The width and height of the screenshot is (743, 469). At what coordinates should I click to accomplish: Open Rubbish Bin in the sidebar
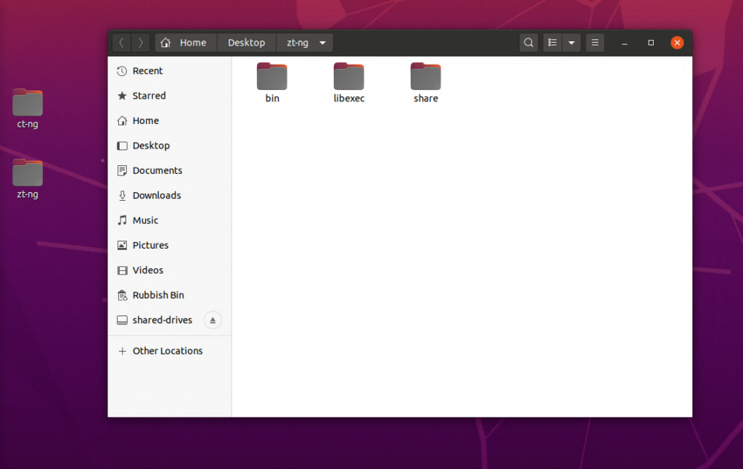(x=158, y=295)
